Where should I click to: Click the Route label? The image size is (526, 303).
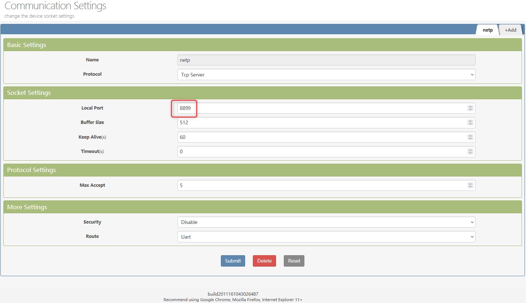point(92,236)
